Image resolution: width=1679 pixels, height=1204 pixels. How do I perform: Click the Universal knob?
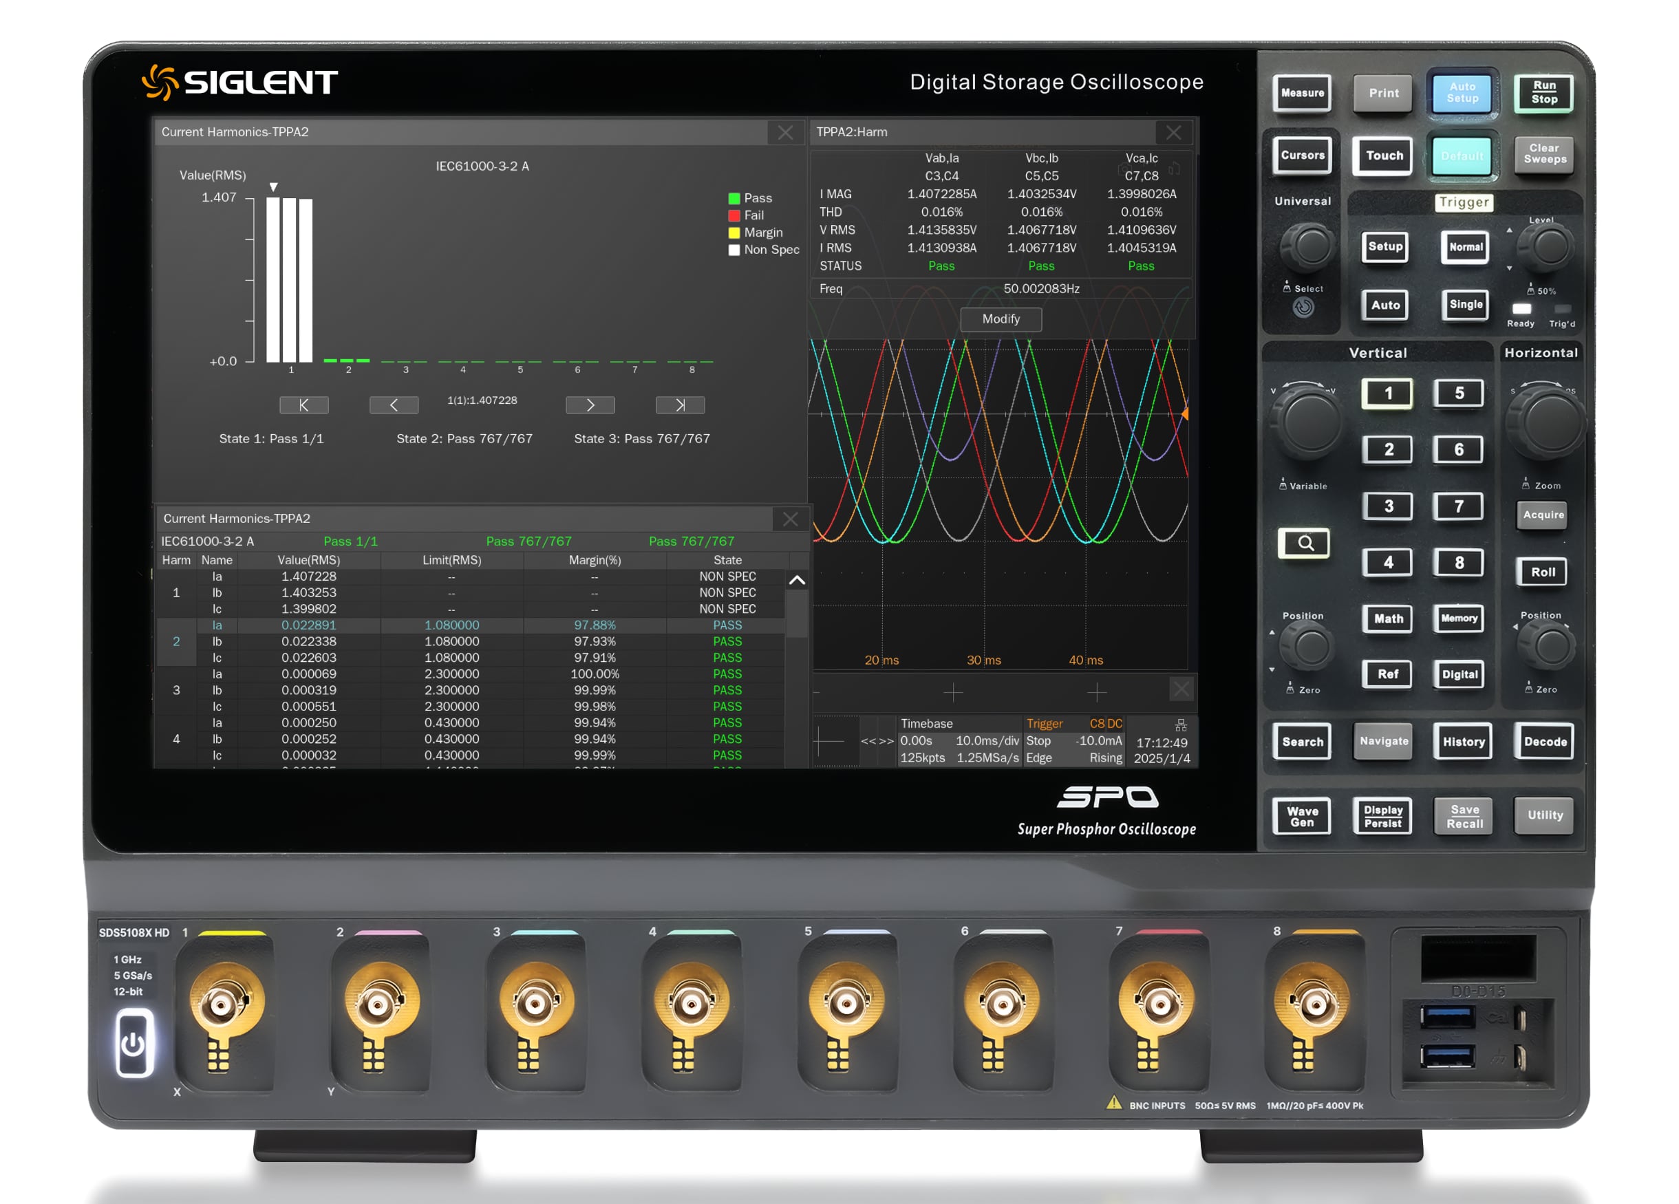[x=1308, y=247]
